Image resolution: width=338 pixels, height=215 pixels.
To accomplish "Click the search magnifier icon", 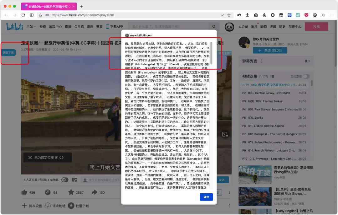I will 214,27.
